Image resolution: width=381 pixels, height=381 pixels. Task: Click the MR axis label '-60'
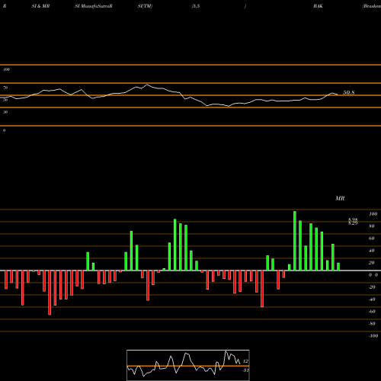coord(372,312)
